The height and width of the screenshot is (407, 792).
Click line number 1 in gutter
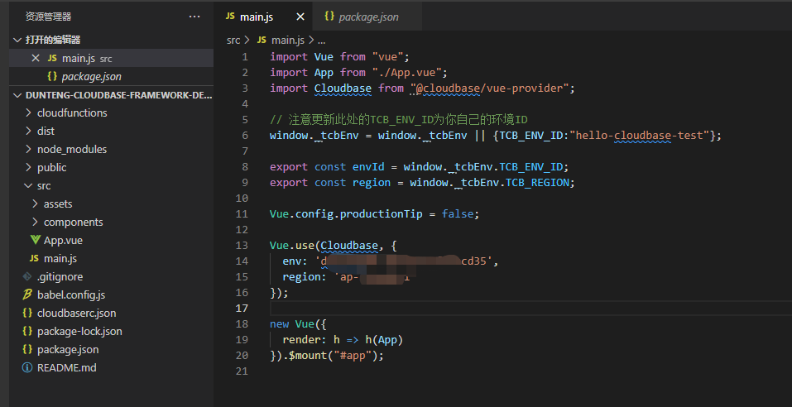coord(244,57)
